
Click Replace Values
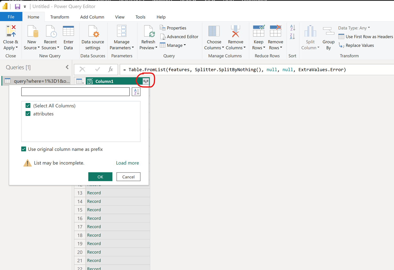tap(356, 45)
